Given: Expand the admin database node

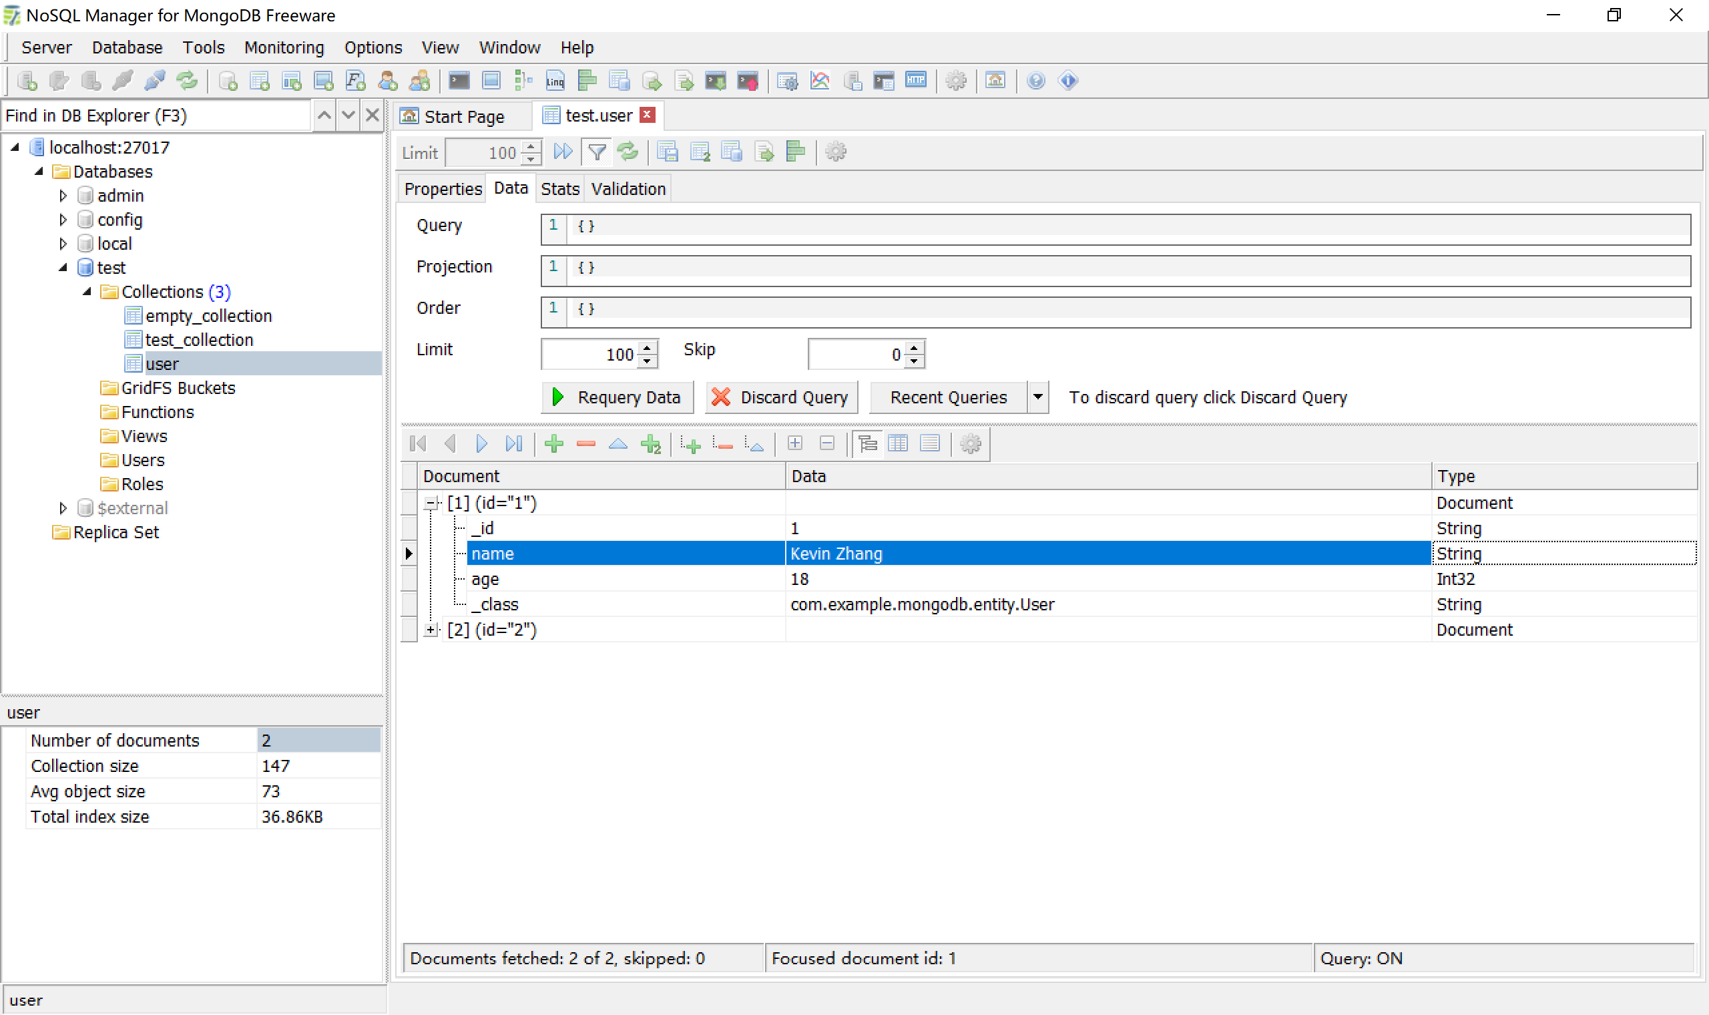Looking at the screenshot, I should (x=63, y=196).
